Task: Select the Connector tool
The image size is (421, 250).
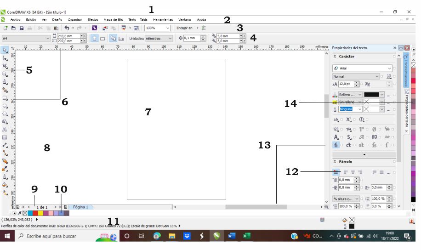Action: pos(5,153)
